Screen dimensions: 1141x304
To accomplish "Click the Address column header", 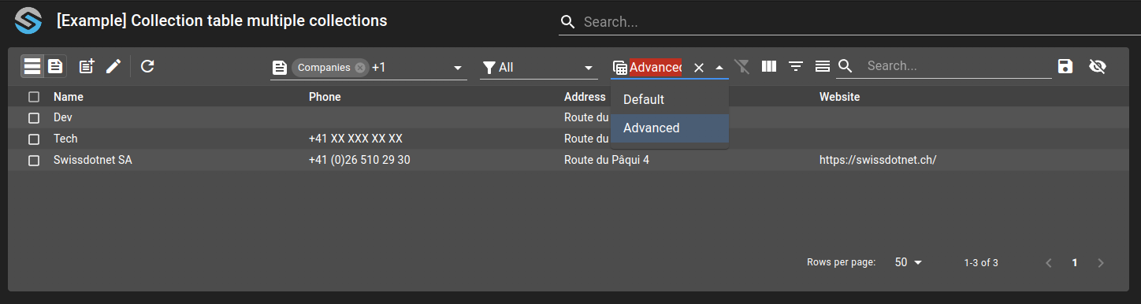I will pos(585,97).
